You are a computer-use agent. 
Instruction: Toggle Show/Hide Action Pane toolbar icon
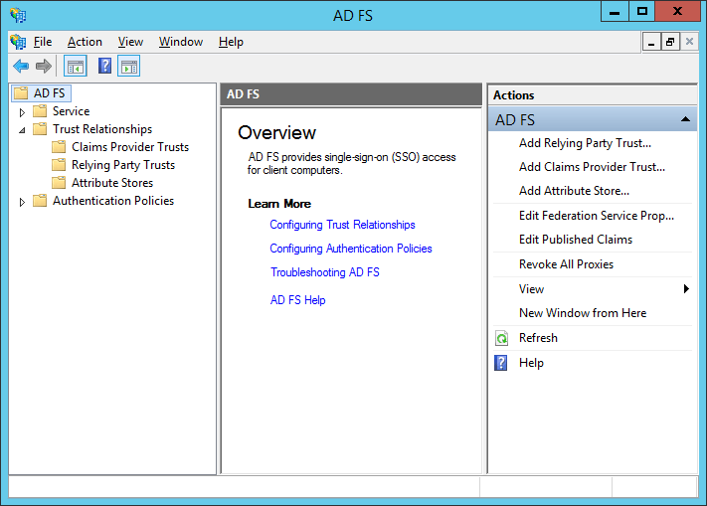click(x=128, y=67)
